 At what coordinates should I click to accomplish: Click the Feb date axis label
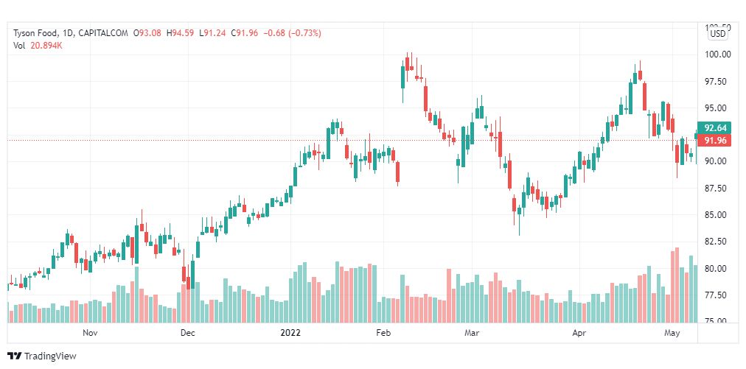coord(383,333)
